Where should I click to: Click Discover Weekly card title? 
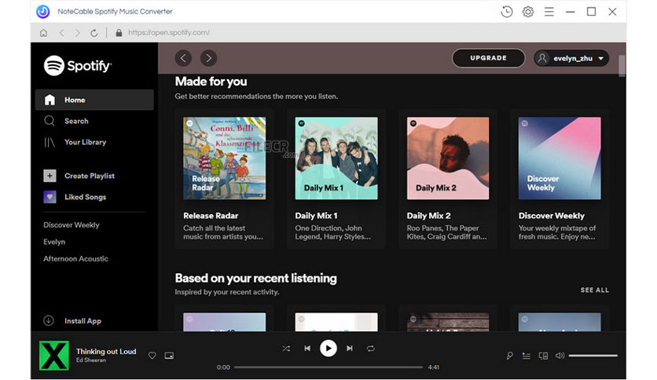point(552,216)
